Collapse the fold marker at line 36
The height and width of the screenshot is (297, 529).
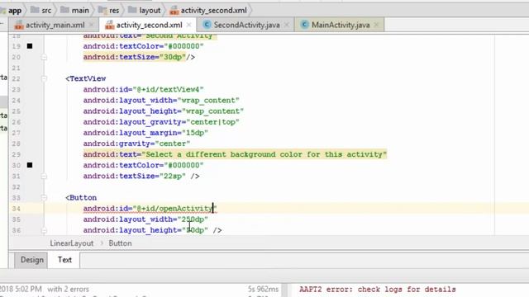pyautogui.click(x=44, y=230)
